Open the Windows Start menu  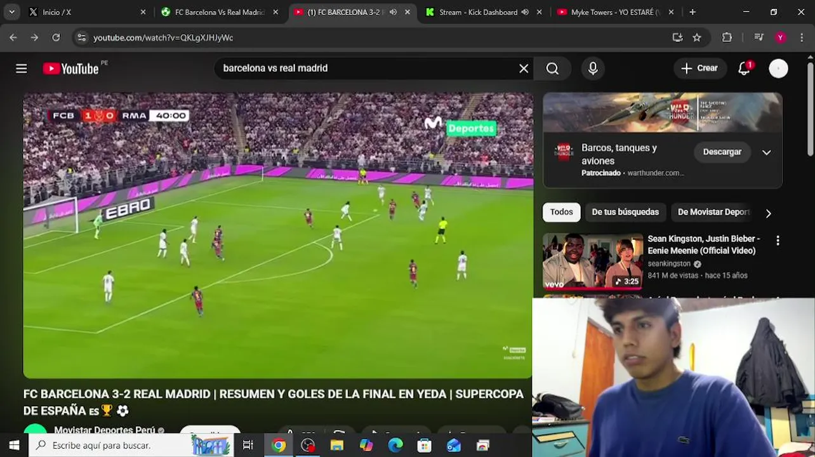coord(14,446)
